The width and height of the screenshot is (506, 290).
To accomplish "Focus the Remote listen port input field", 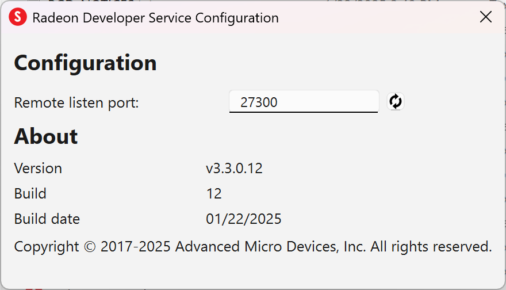I will tap(304, 102).
